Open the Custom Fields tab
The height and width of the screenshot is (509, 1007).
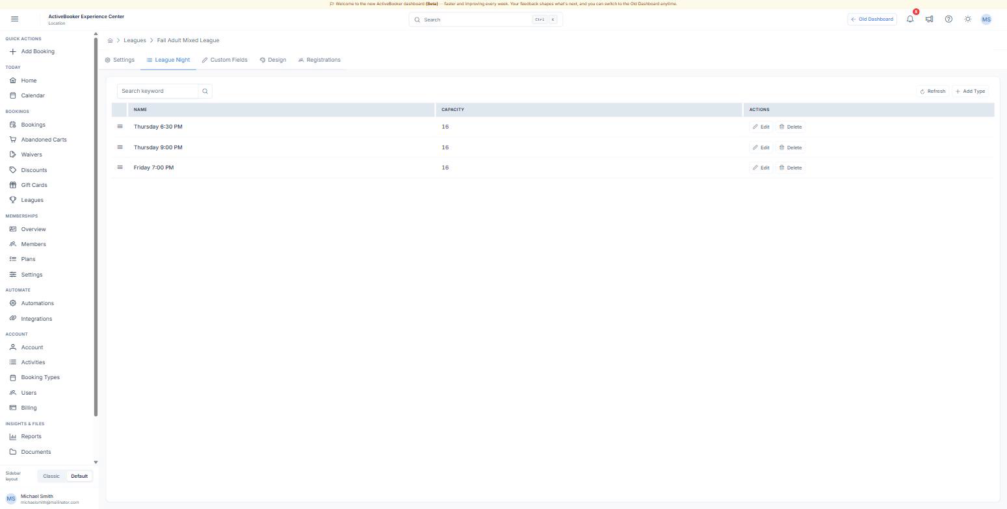click(224, 60)
